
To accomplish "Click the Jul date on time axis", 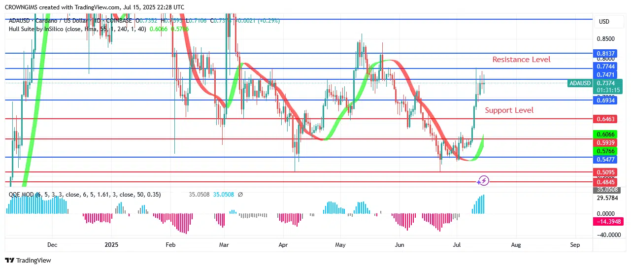I will [x=457, y=244].
